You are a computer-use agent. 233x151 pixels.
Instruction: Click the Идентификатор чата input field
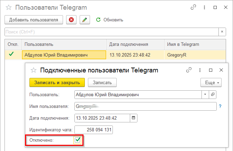coord(93,130)
